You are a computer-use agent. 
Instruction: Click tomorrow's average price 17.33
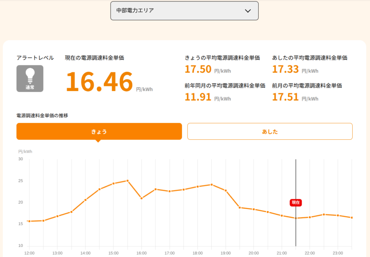[285, 69]
